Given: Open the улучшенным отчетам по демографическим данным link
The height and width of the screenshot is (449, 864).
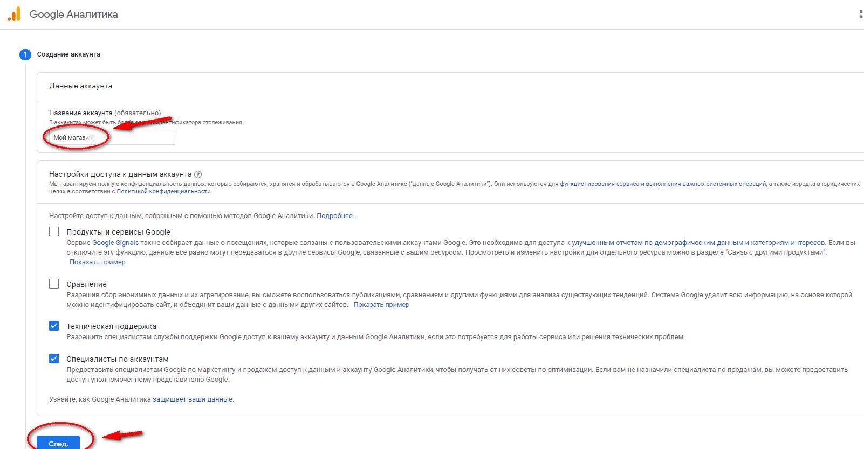Looking at the screenshot, I should 698,243.
